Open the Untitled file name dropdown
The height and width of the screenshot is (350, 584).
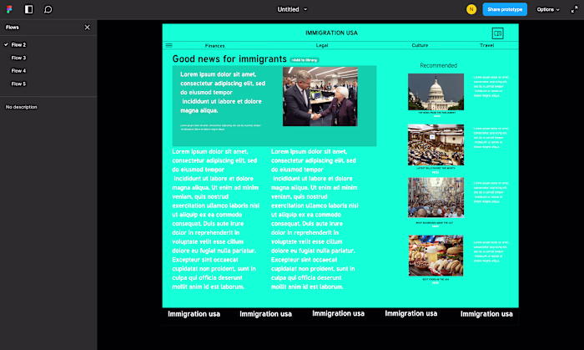(x=292, y=9)
